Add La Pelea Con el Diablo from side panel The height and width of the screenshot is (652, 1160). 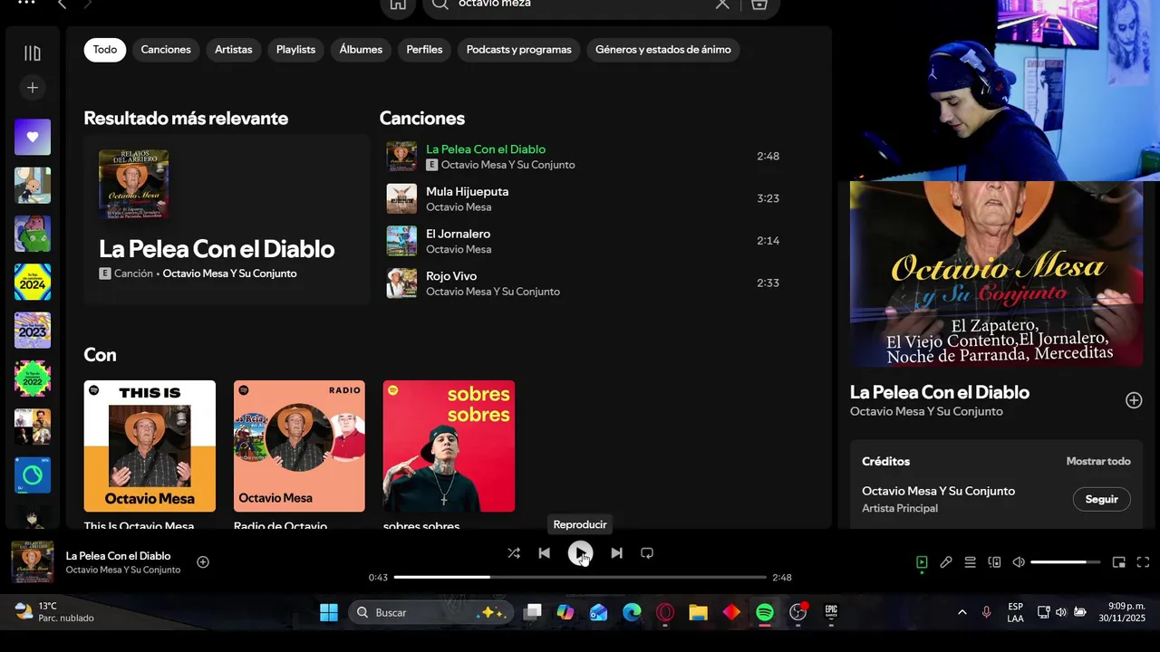pyautogui.click(x=1134, y=400)
